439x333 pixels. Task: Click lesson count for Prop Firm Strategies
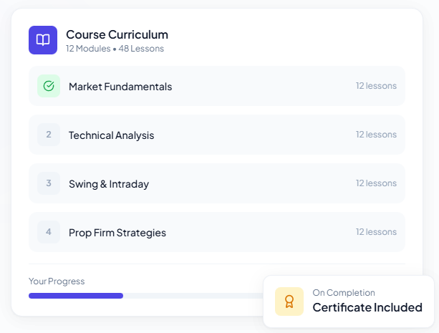[376, 232]
